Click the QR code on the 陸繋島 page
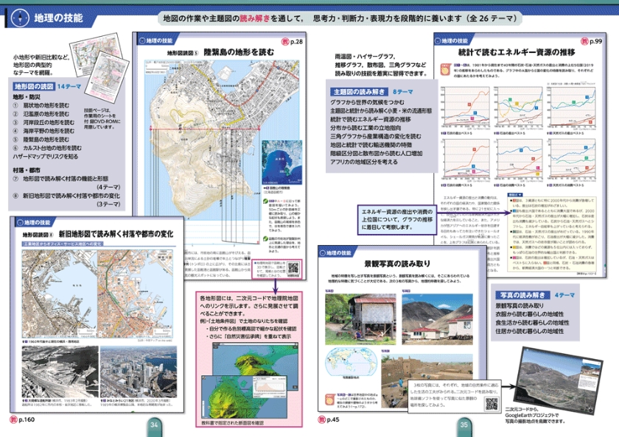 click(x=293, y=269)
